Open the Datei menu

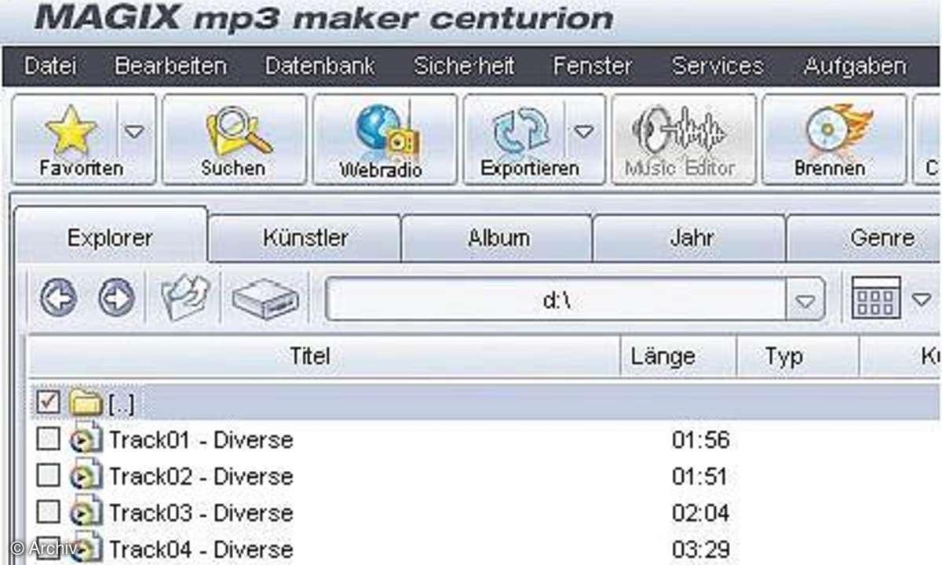tap(50, 67)
